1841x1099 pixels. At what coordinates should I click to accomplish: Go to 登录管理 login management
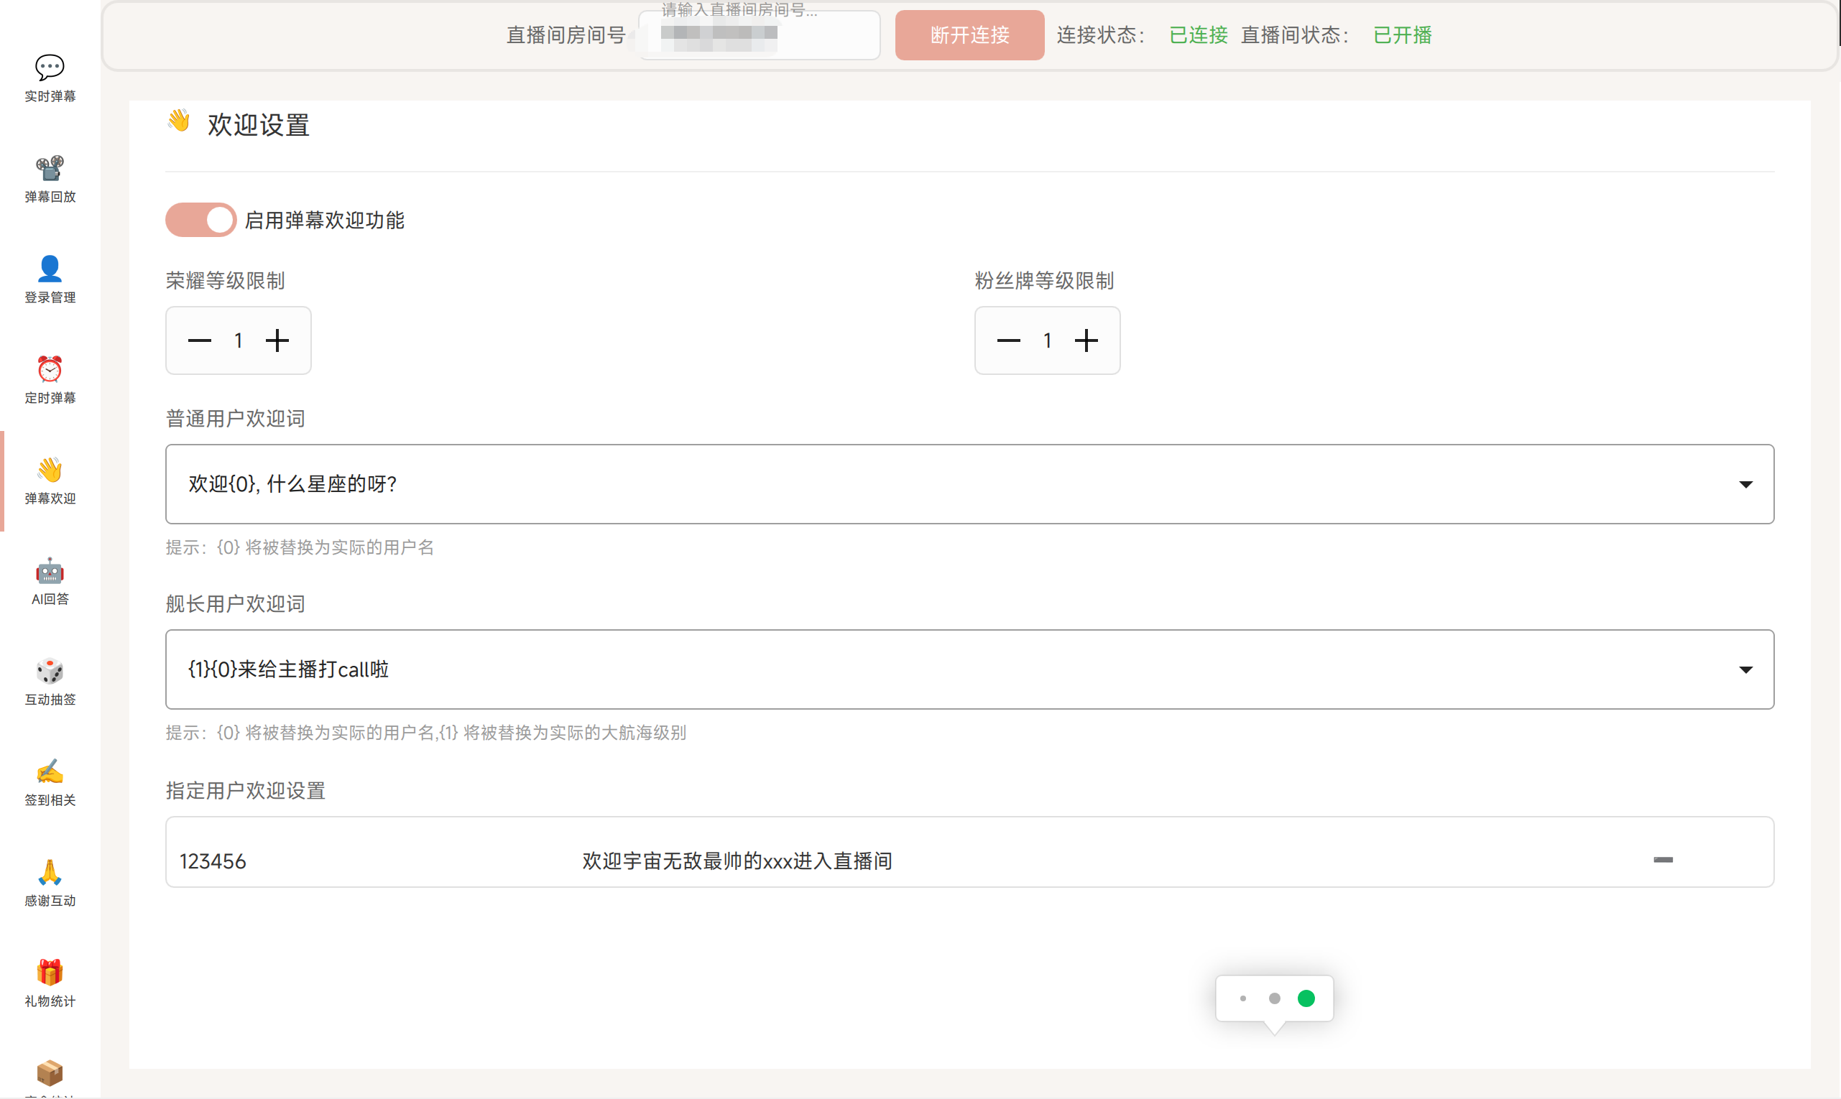point(50,279)
